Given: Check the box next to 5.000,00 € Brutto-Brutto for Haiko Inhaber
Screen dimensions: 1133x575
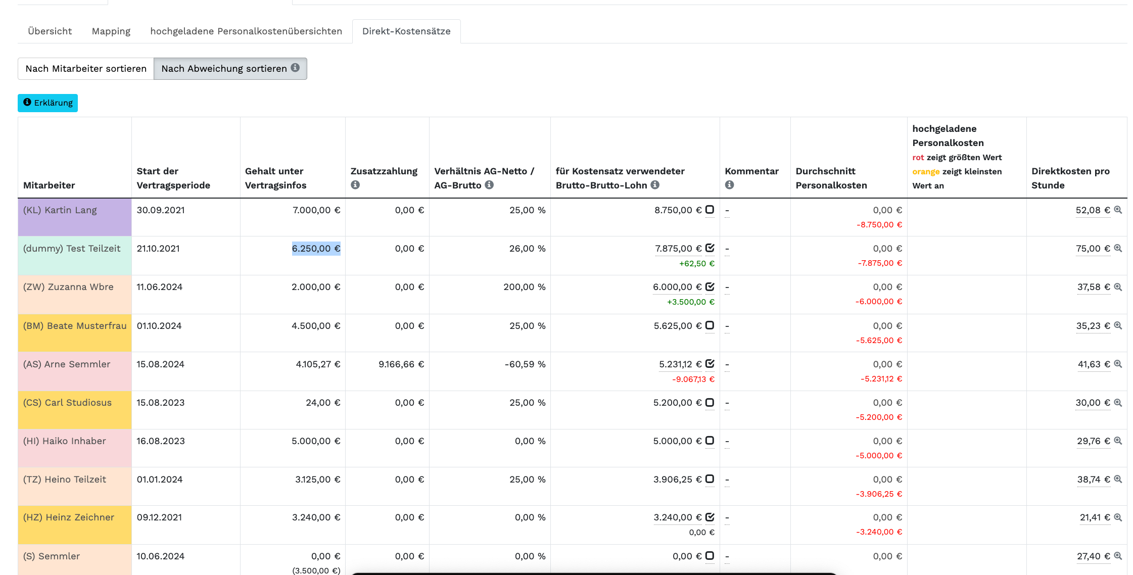Looking at the screenshot, I should pos(710,441).
